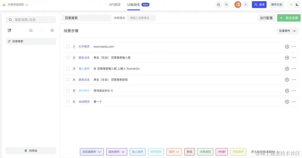
Task: Open the more options dots for row 4
Action: [x=294, y=80]
